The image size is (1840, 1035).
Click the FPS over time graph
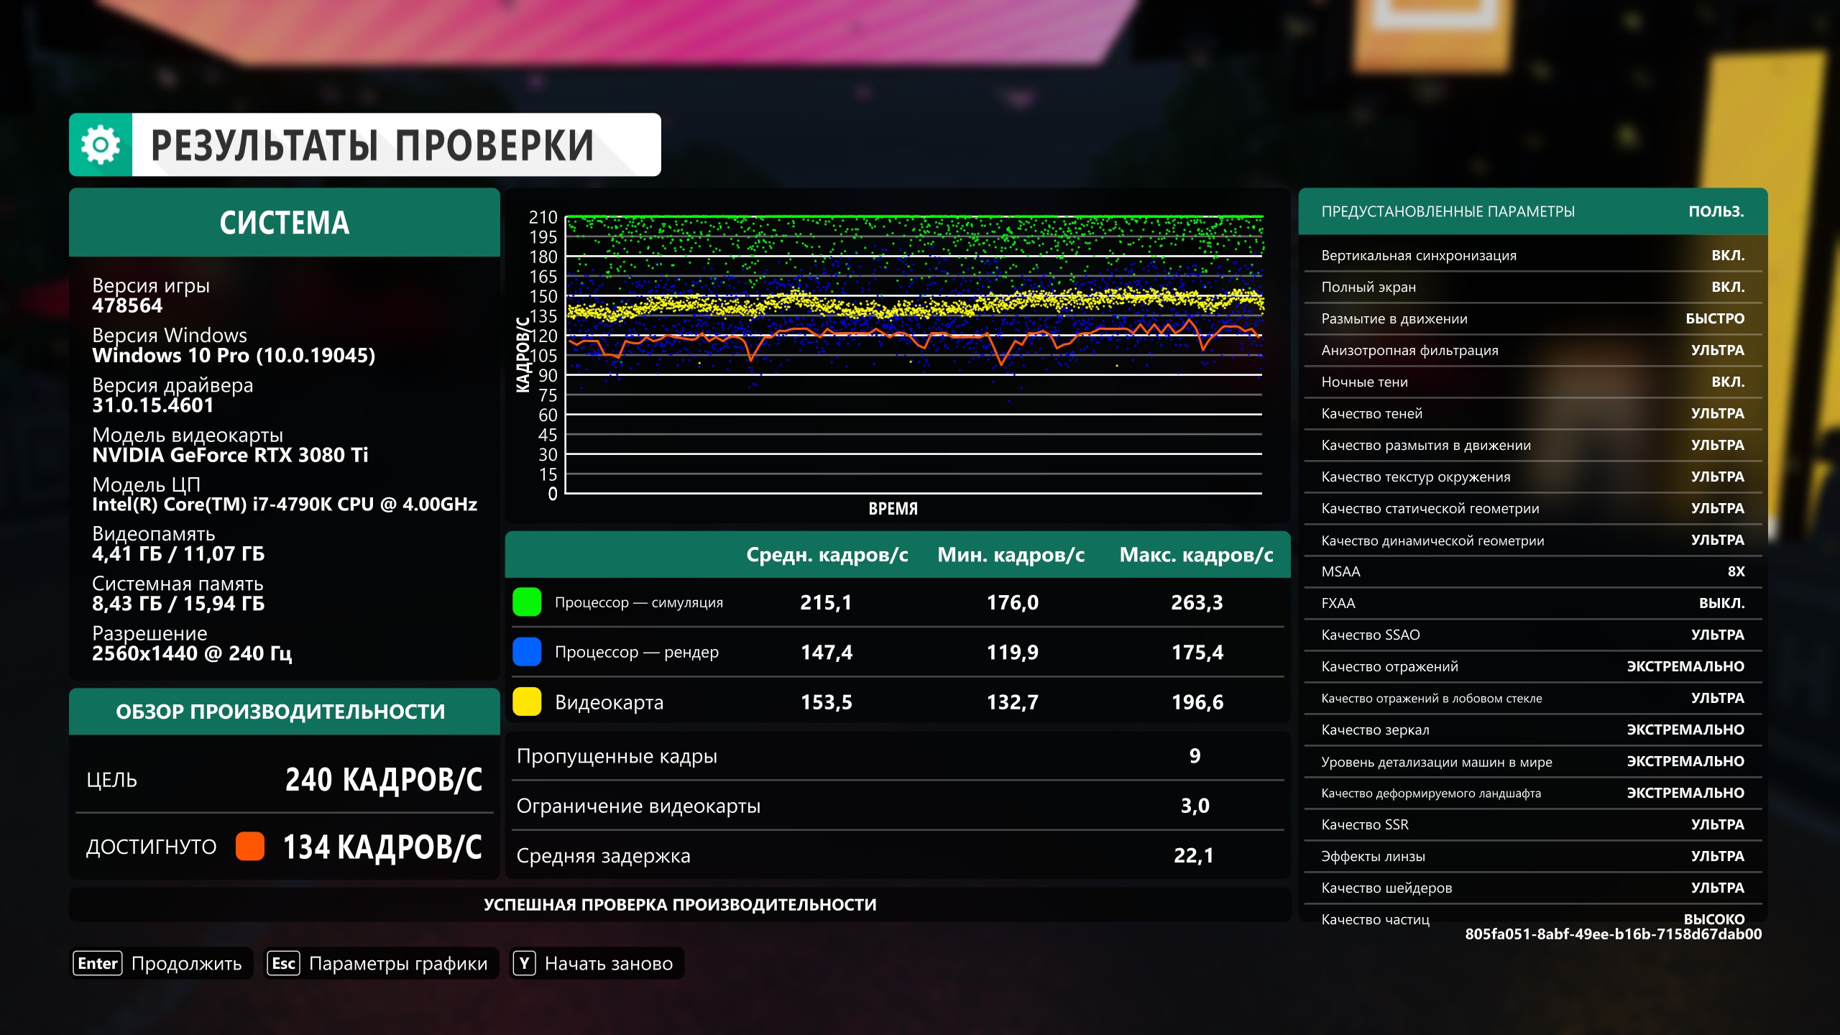click(913, 355)
